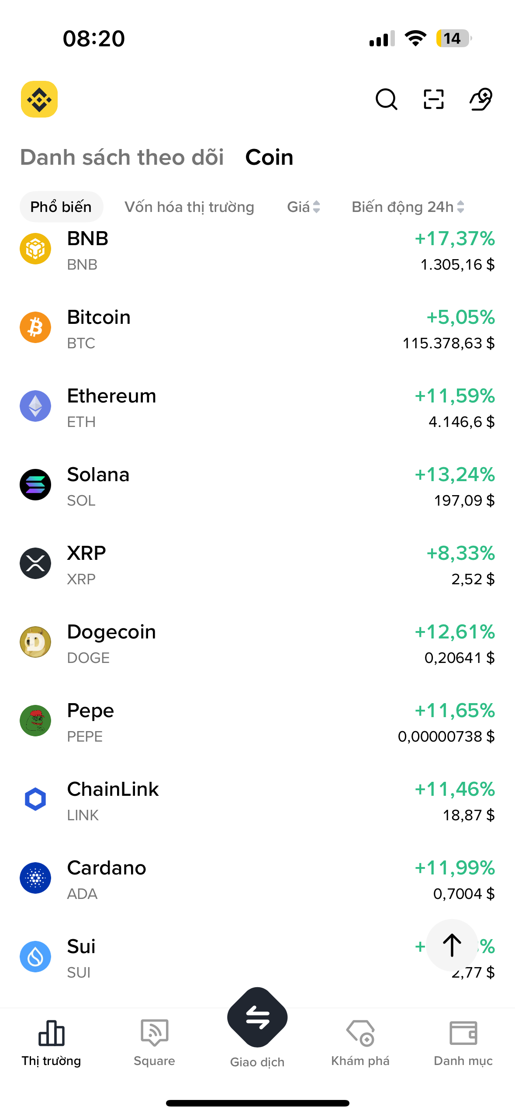Open the Giao dịch trade button
The height and width of the screenshot is (1117, 515).
coord(257,1018)
